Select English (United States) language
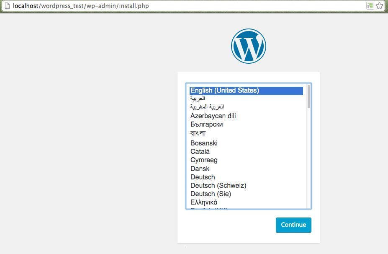388x254 pixels. click(246, 91)
